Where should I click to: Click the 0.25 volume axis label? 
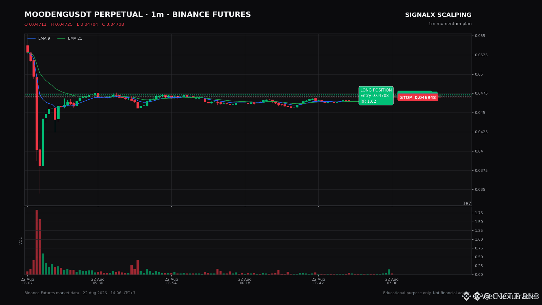[479, 266]
